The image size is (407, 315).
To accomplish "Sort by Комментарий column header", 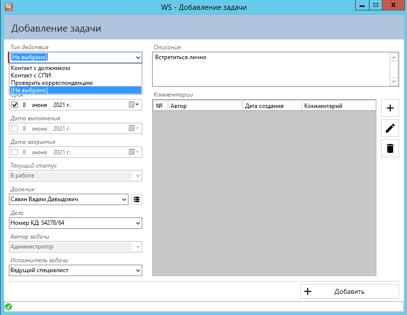I will point(339,105).
